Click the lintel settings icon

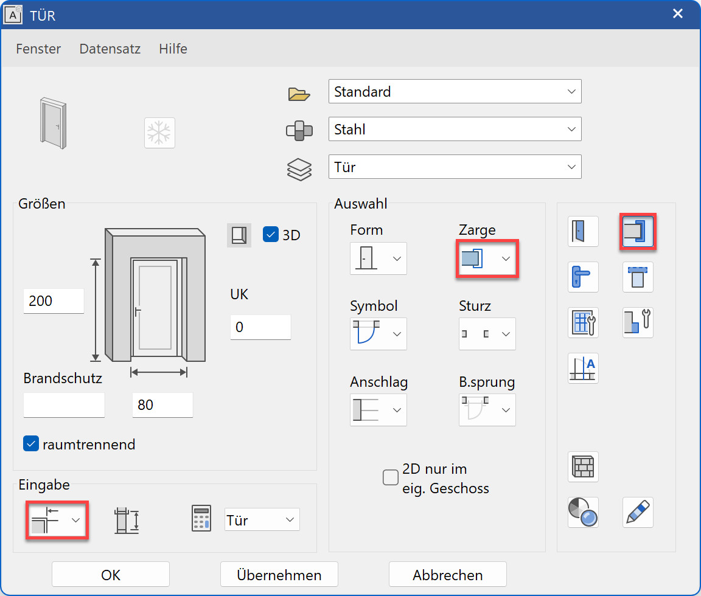[x=637, y=277]
